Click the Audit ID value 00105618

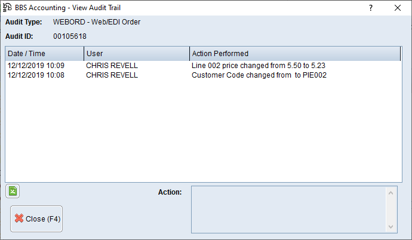tap(70, 36)
